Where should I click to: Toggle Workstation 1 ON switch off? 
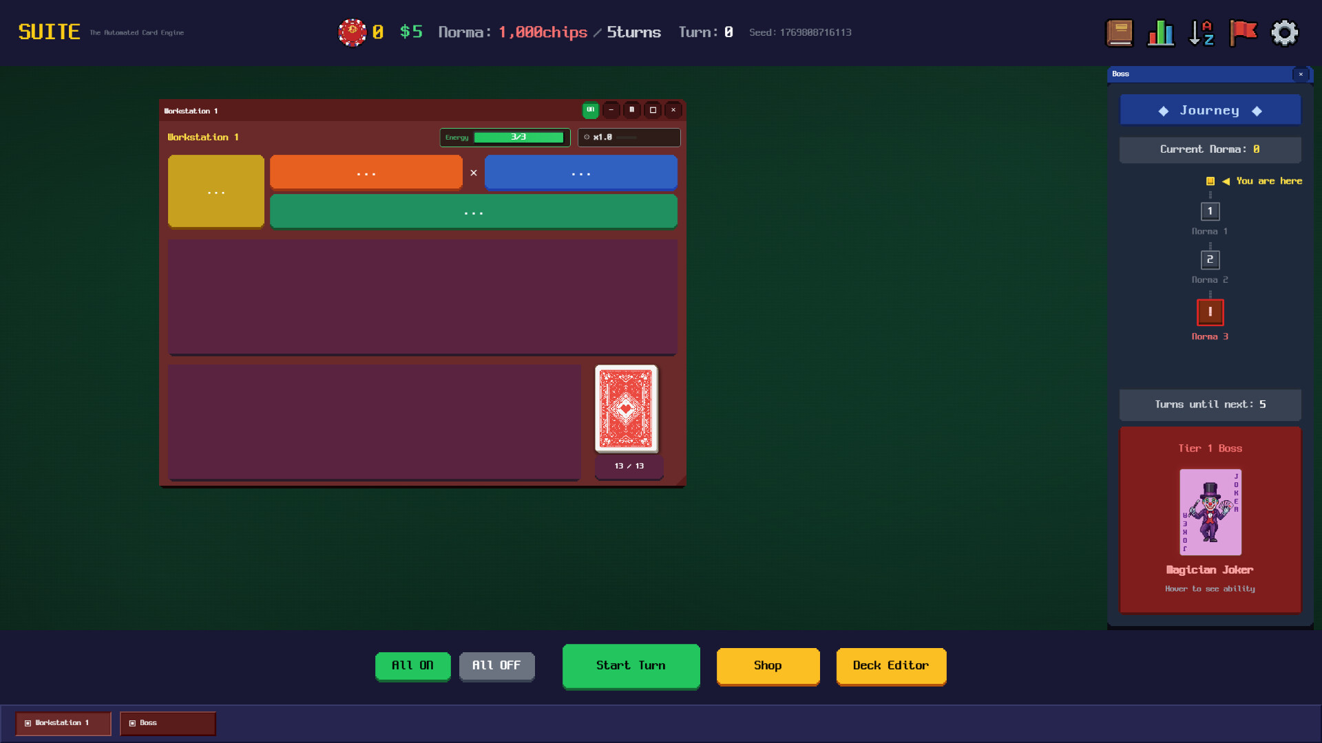point(590,110)
